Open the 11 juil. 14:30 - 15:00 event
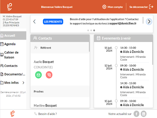The width and height of the screenshot is (157, 118). (x=135, y=54)
